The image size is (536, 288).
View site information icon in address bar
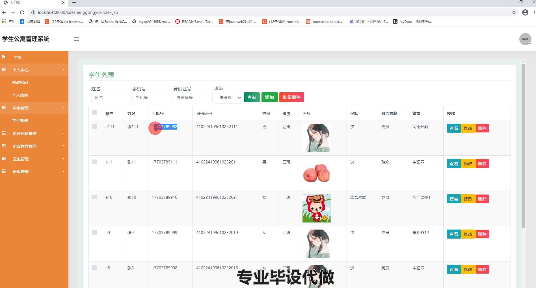coord(33,12)
